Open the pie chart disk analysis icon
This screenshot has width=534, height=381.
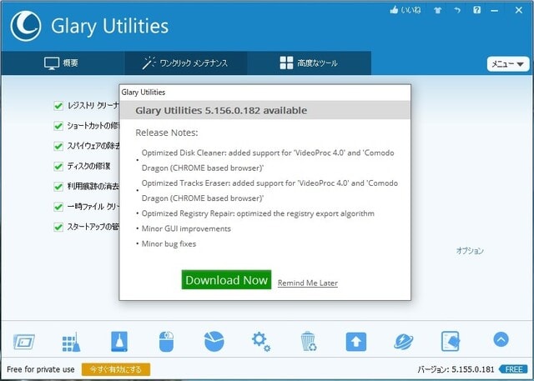[x=214, y=341]
